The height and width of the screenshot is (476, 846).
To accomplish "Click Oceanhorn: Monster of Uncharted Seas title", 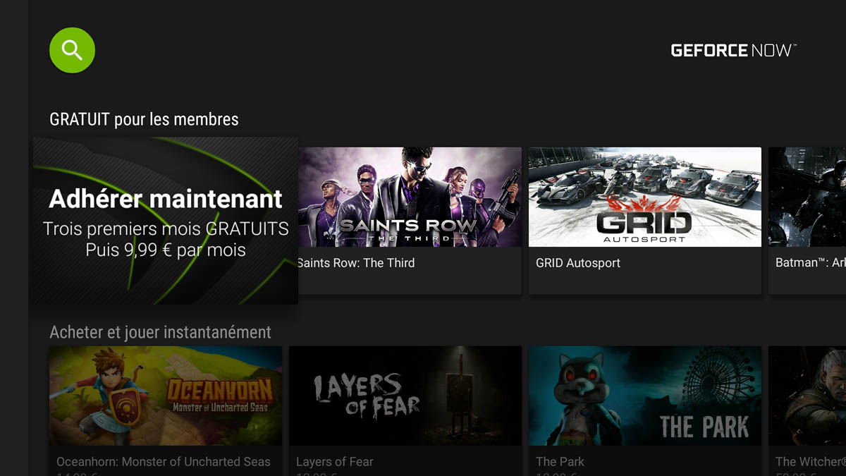I will 164,462.
